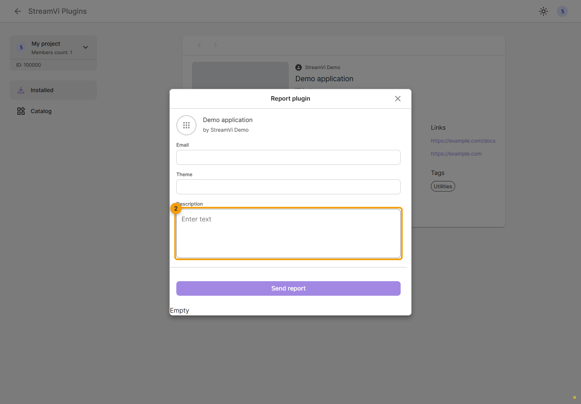Click the 'StreamVi Plugins' header title
581x404 pixels.
tap(57, 11)
